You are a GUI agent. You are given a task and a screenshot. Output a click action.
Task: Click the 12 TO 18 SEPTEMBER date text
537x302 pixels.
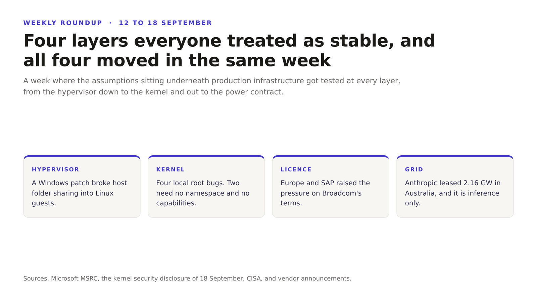[165, 23]
